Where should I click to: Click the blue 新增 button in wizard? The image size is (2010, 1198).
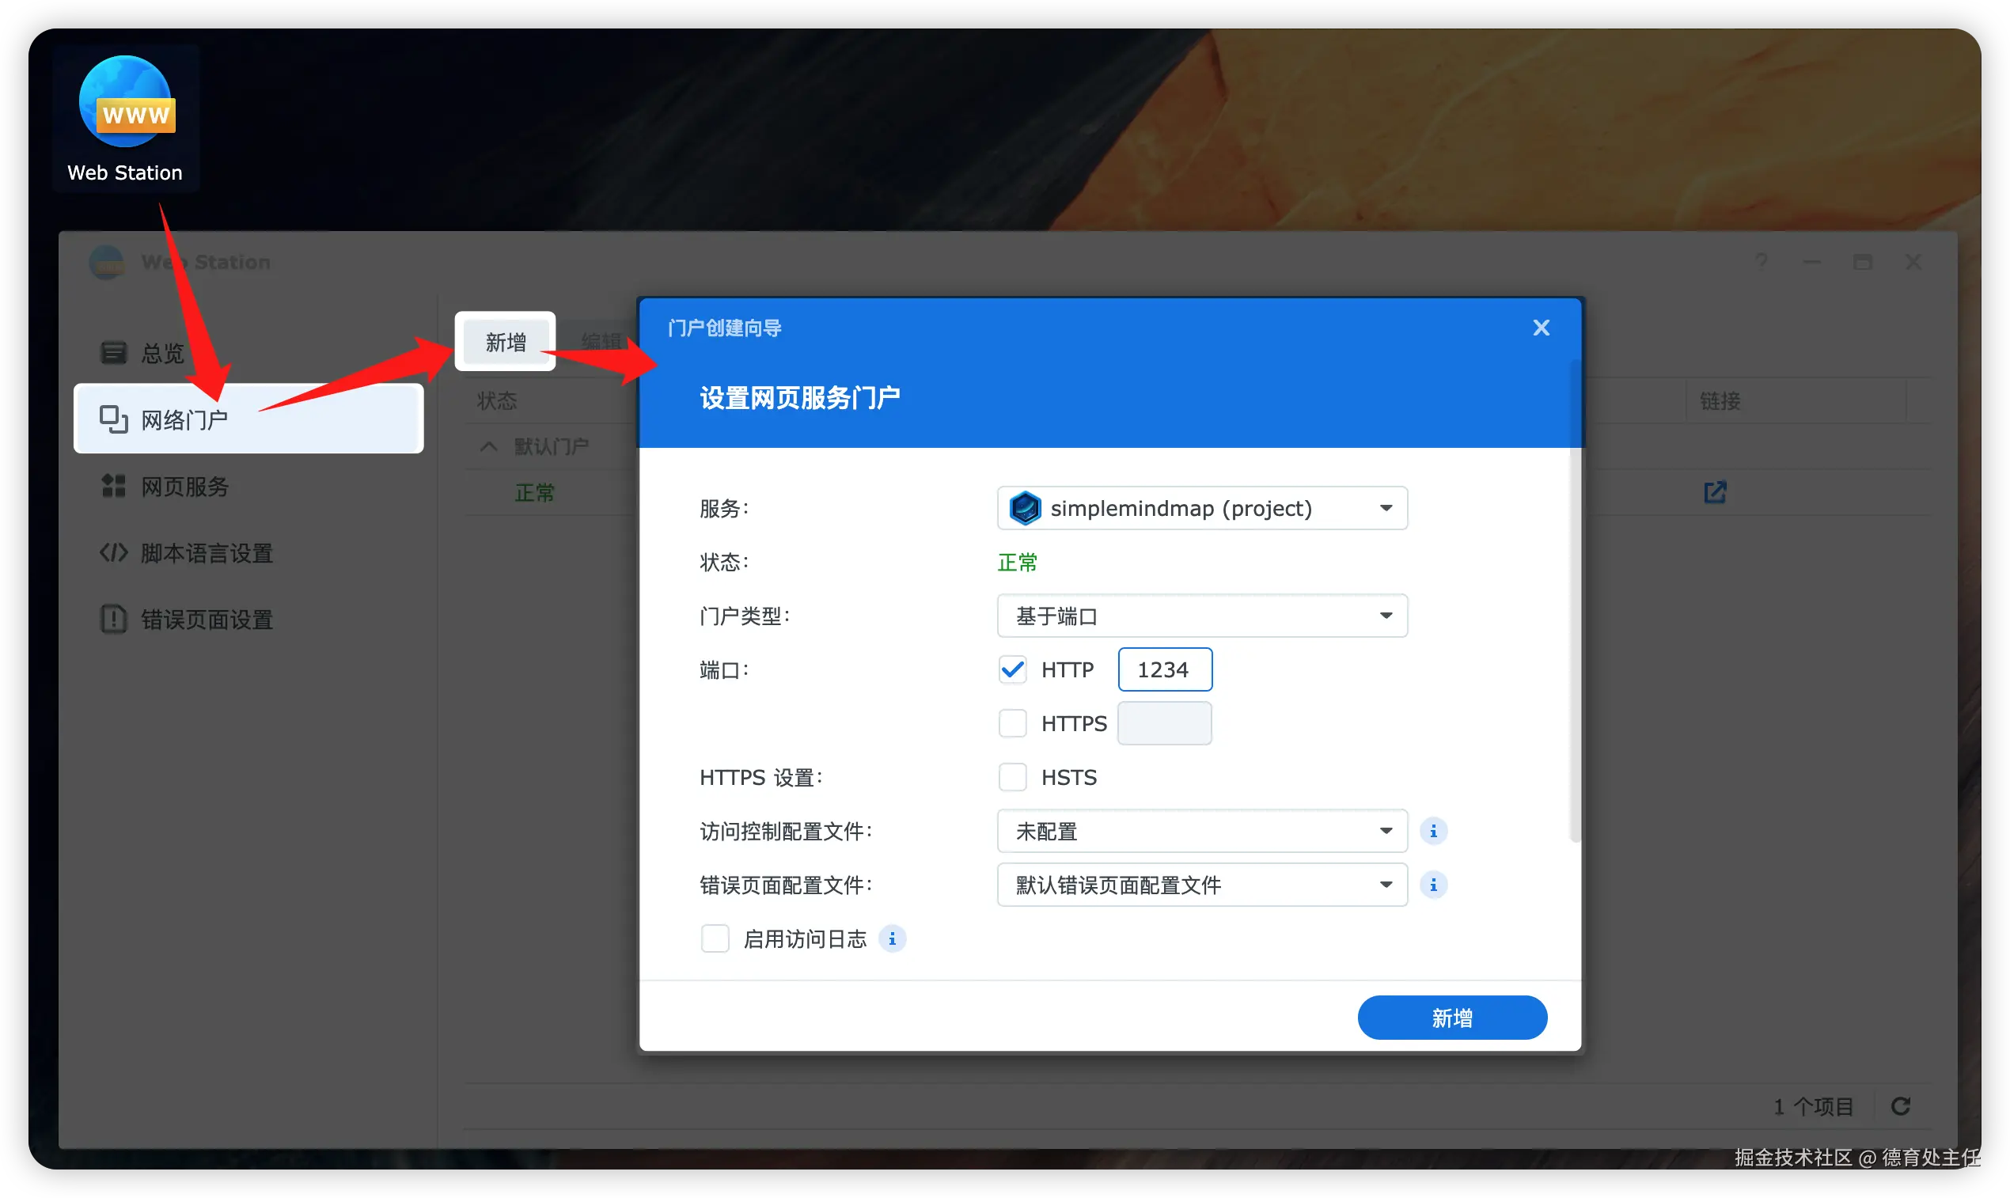(1451, 1018)
